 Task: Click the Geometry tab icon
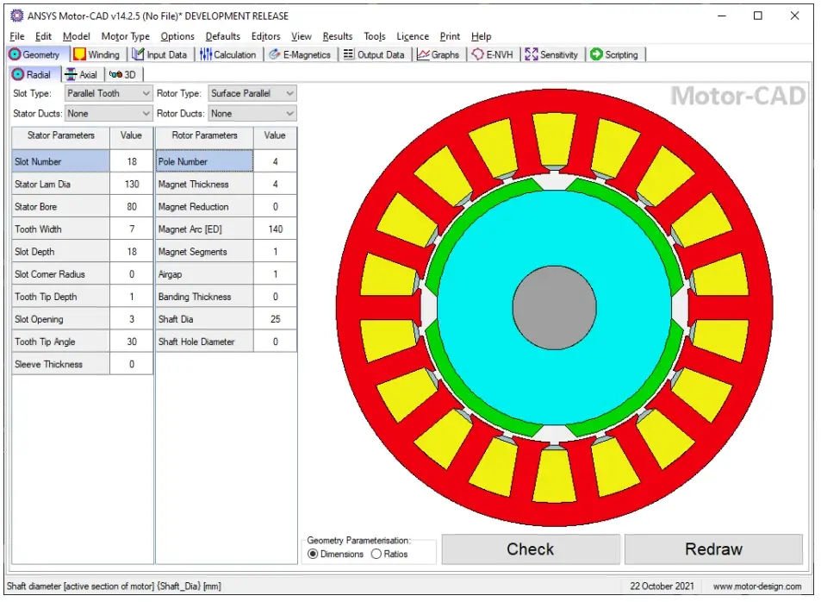pos(15,54)
